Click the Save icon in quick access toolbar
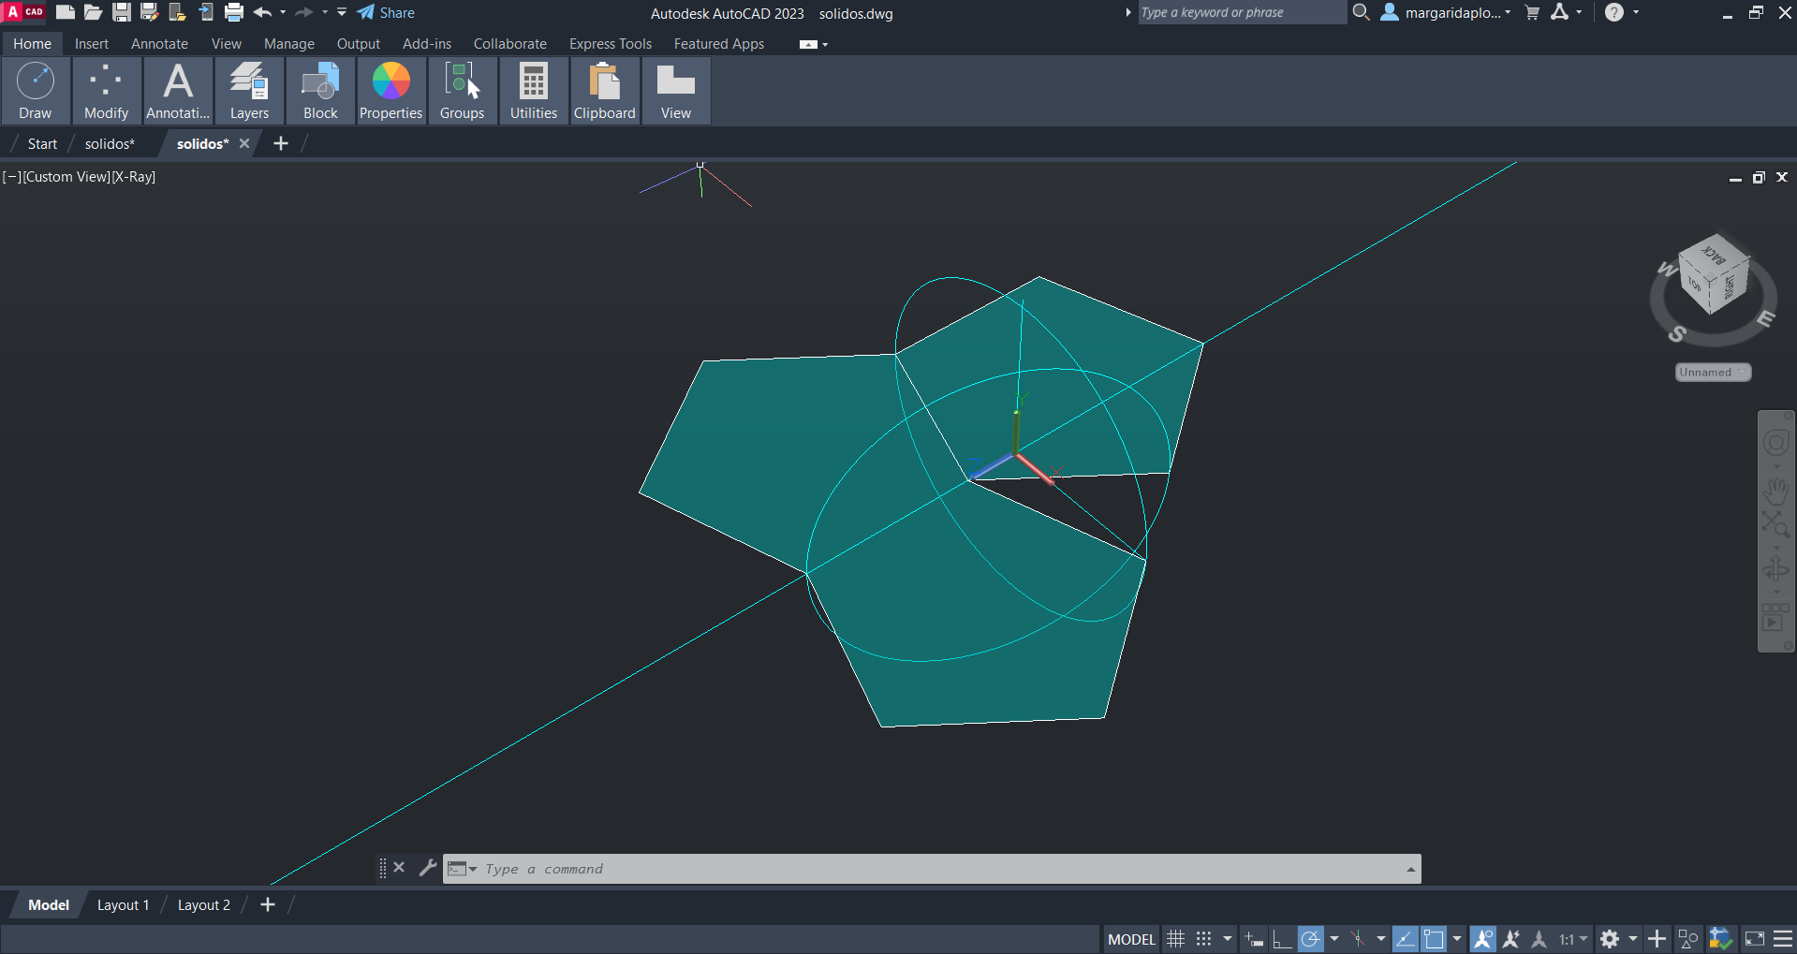 122,12
